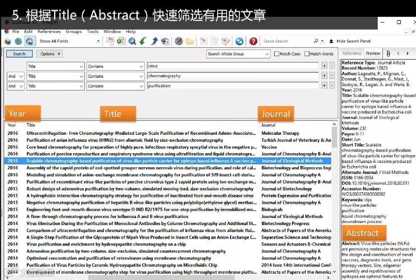Click the Options button

pyautogui.click(x=50, y=54)
